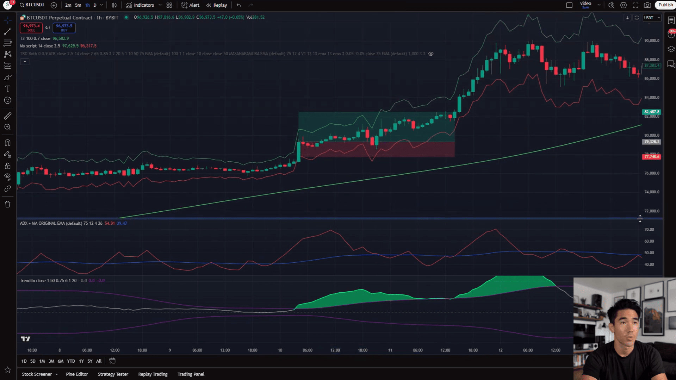
Task: Open the Pine Editor tab
Action: click(x=77, y=374)
